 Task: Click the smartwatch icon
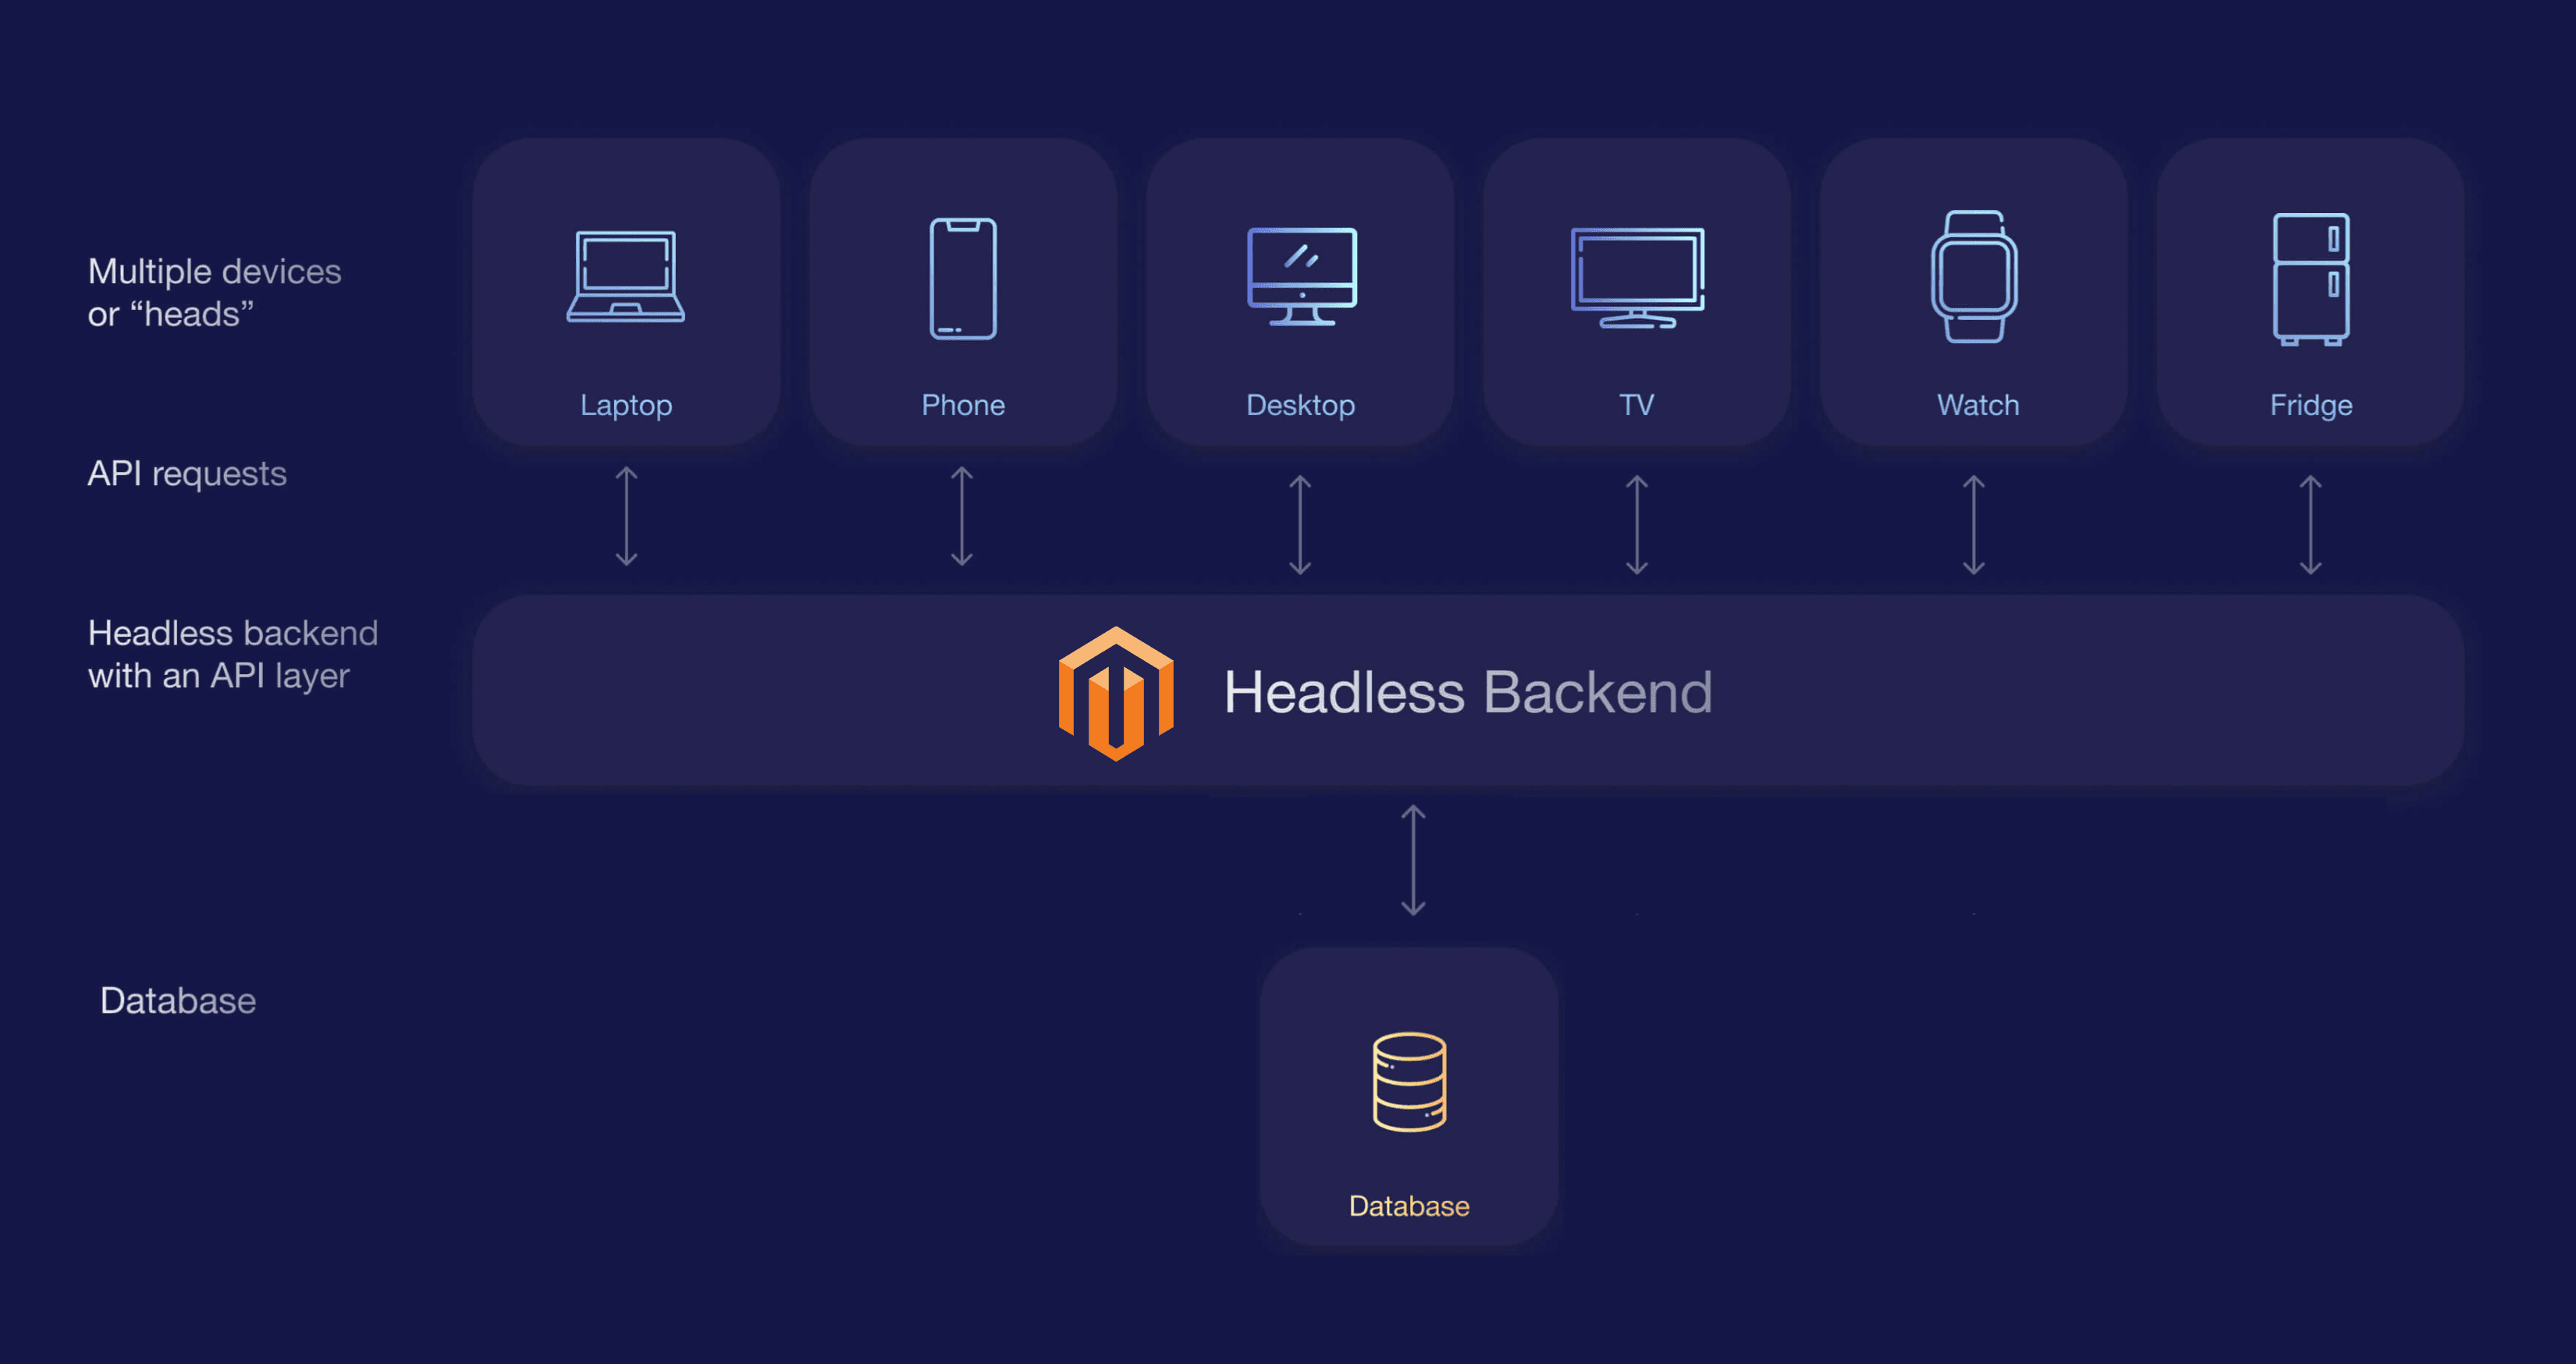[1974, 277]
